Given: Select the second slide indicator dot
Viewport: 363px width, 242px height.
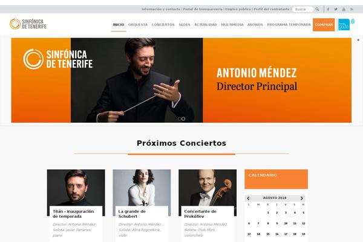Looking at the screenshot, I should (x=183, y=119).
